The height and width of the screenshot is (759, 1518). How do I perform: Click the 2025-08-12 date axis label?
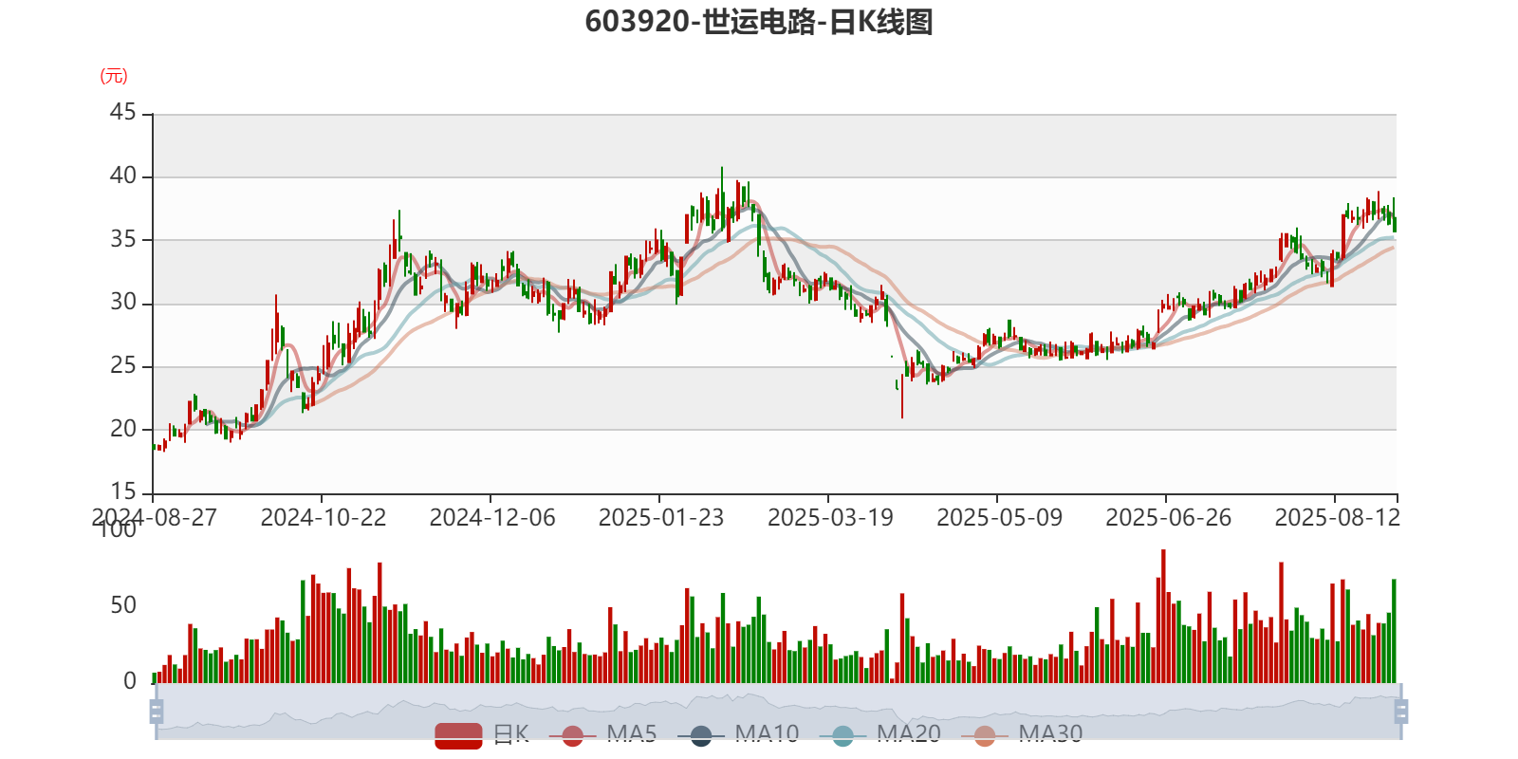tap(1337, 518)
